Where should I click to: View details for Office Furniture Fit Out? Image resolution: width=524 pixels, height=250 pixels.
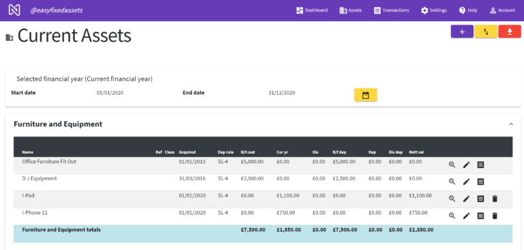tap(452, 165)
